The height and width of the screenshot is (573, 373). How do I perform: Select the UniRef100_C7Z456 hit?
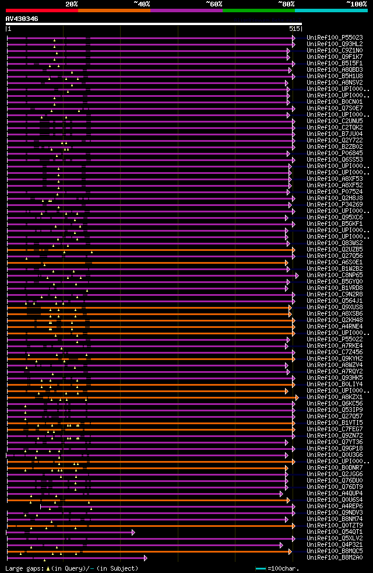coord(335,352)
